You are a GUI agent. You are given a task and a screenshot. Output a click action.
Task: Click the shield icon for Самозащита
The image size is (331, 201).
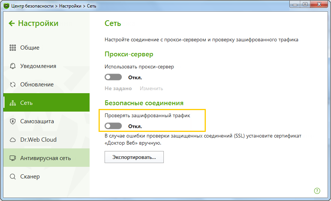[13, 121]
